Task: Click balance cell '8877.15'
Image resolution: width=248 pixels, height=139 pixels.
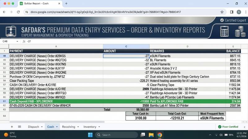Action: click(x=233, y=56)
